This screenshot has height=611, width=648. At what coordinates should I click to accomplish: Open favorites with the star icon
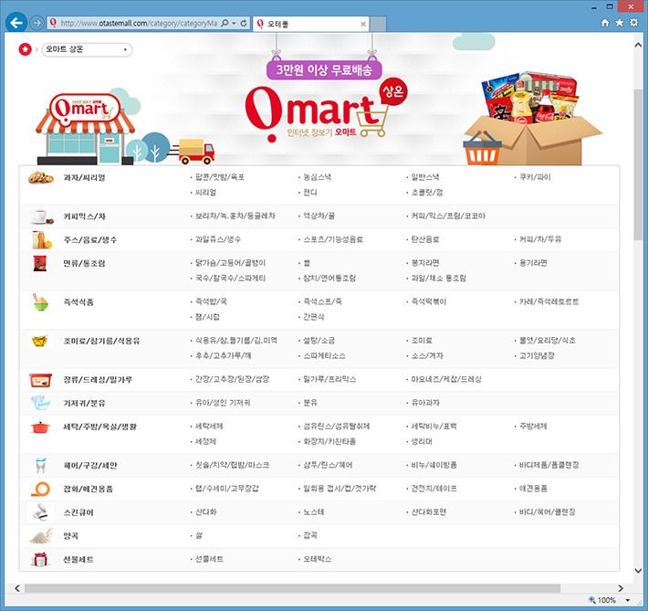coord(619,22)
